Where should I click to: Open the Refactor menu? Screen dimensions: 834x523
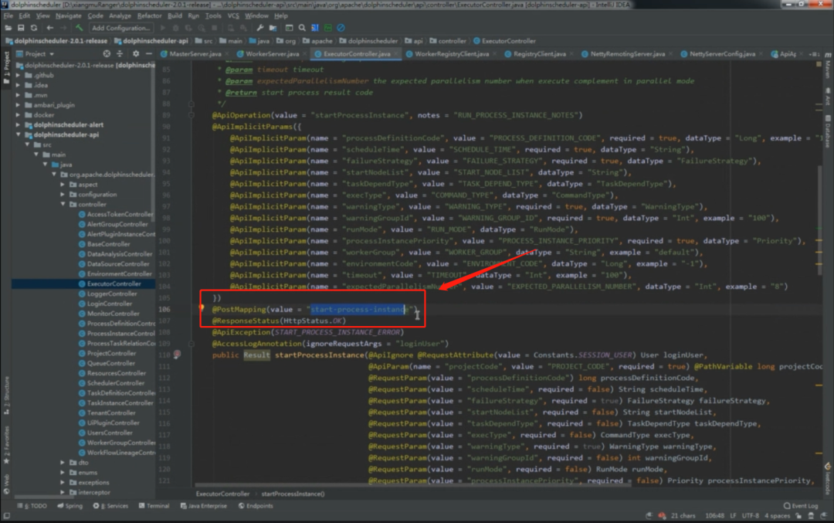pyautogui.click(x=150, y=16)
